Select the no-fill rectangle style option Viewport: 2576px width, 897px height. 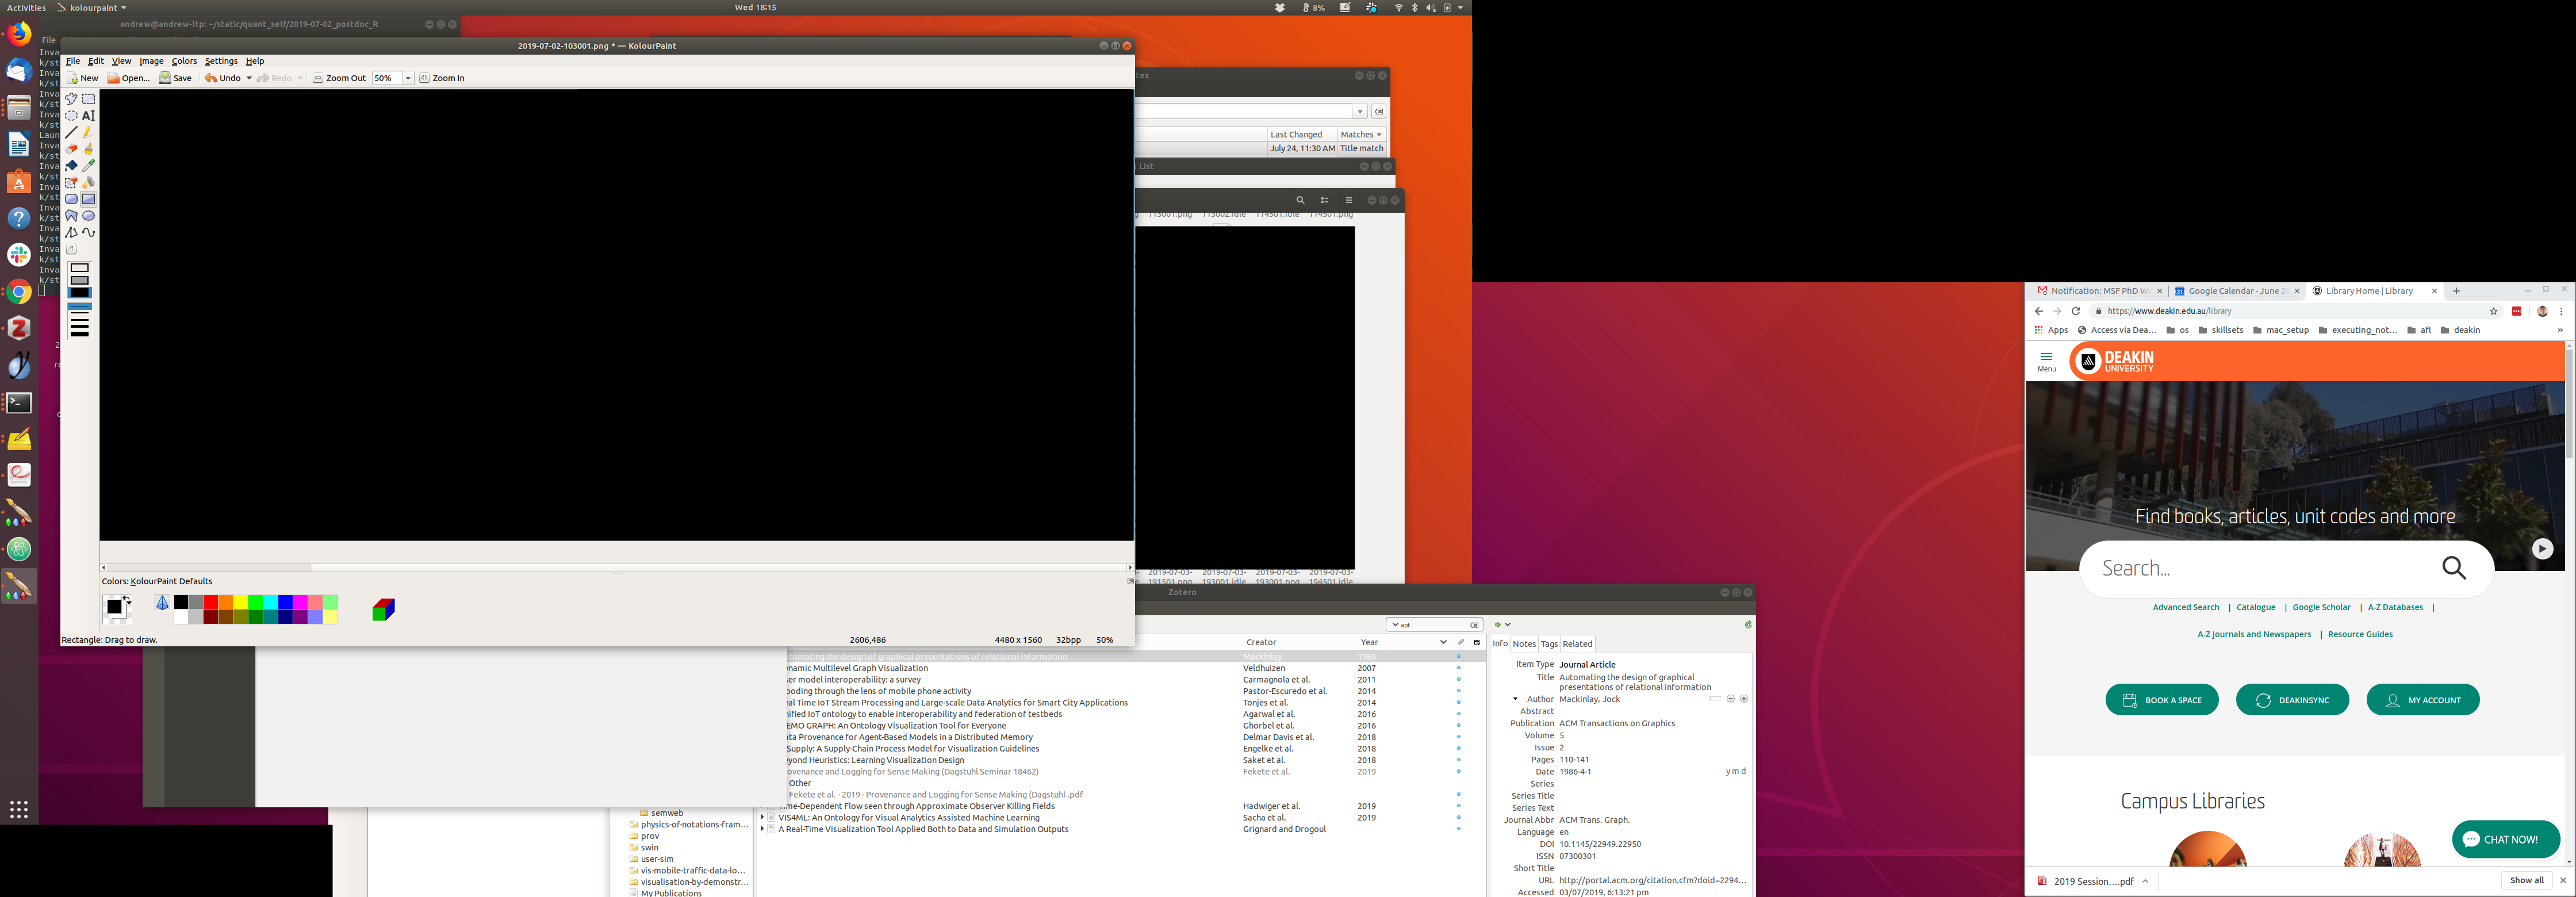coord(79,268)
